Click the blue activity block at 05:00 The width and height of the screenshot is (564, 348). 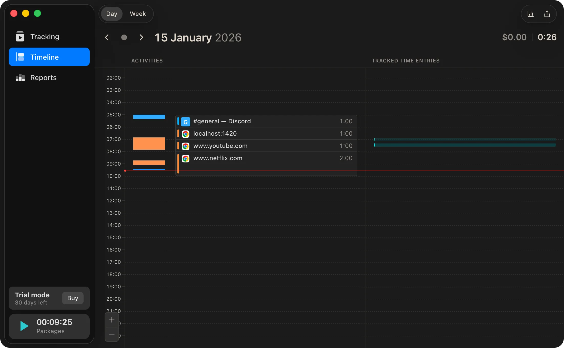point(149,117)
